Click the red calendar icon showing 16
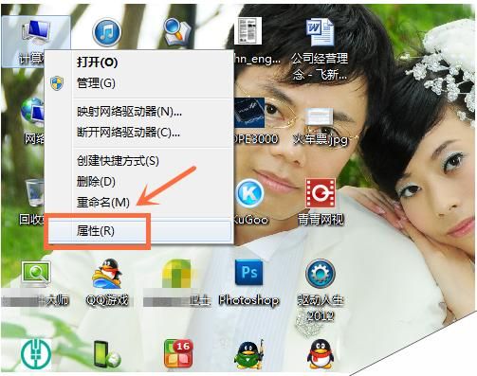 178,353
